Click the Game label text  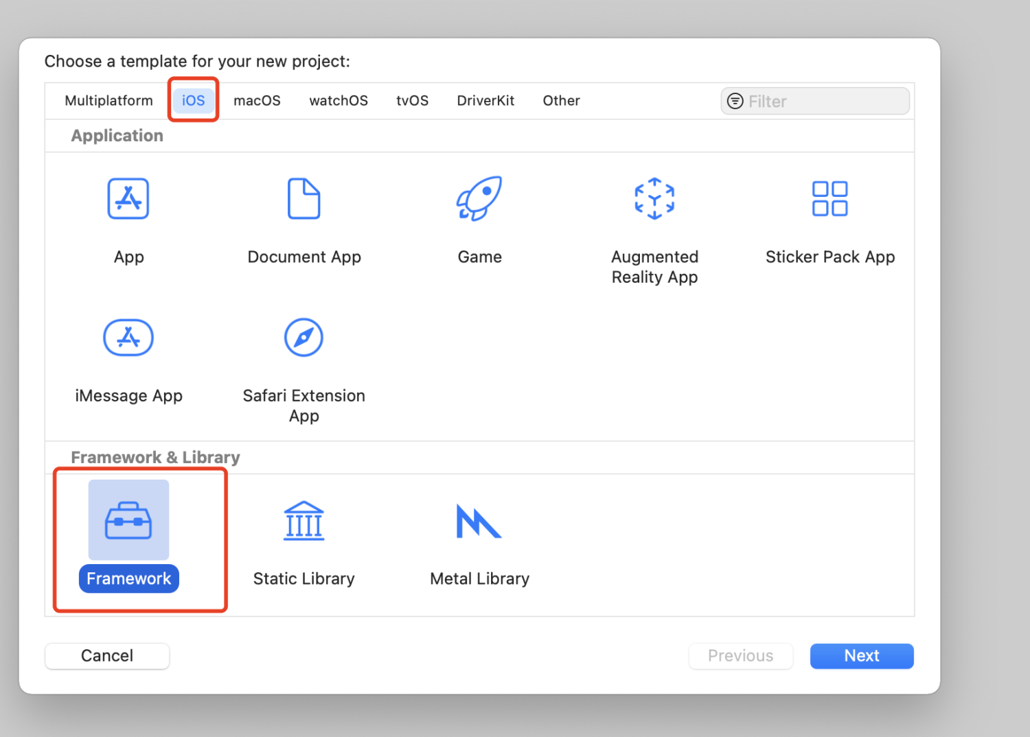click(x=479, y=257)
